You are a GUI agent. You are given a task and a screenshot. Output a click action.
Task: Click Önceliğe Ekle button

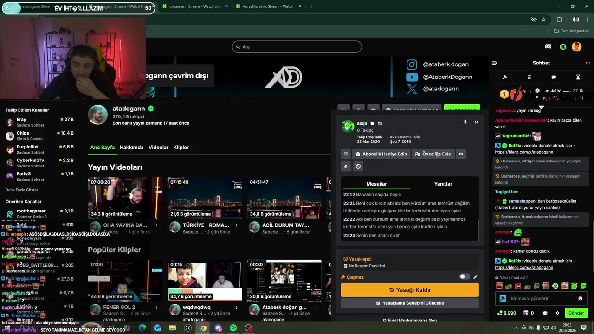coord(433,154)
